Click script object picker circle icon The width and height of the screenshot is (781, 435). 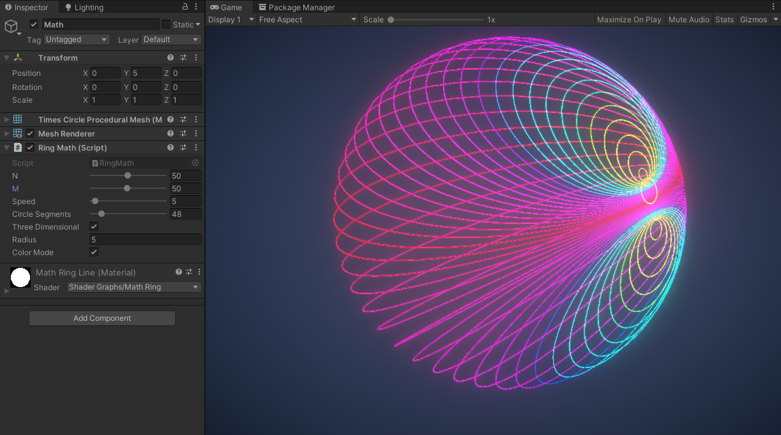[195, 163]
